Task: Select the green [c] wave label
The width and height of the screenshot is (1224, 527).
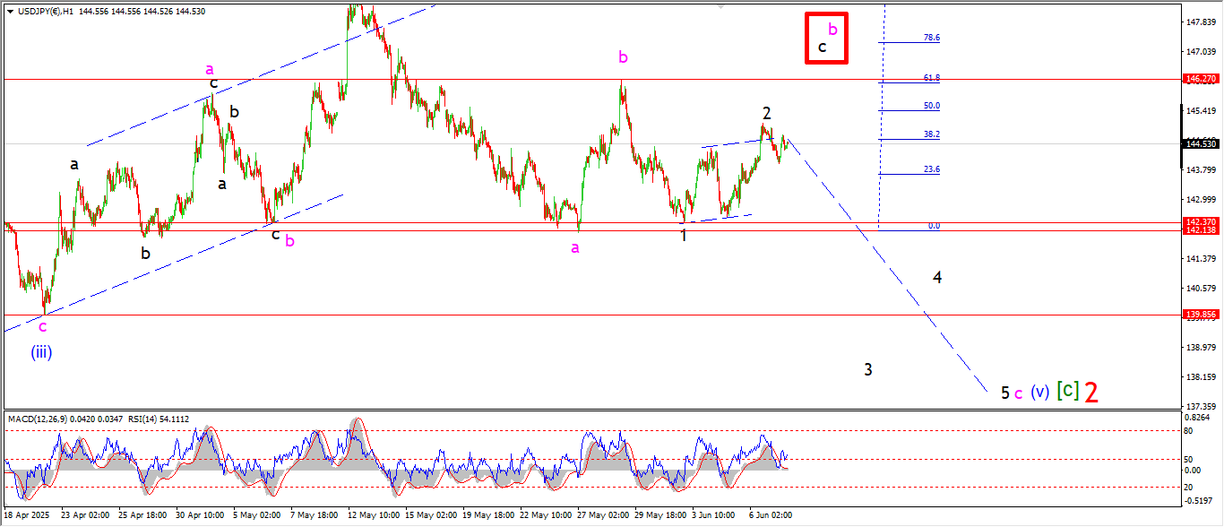Action: (x=1066, y=391)
